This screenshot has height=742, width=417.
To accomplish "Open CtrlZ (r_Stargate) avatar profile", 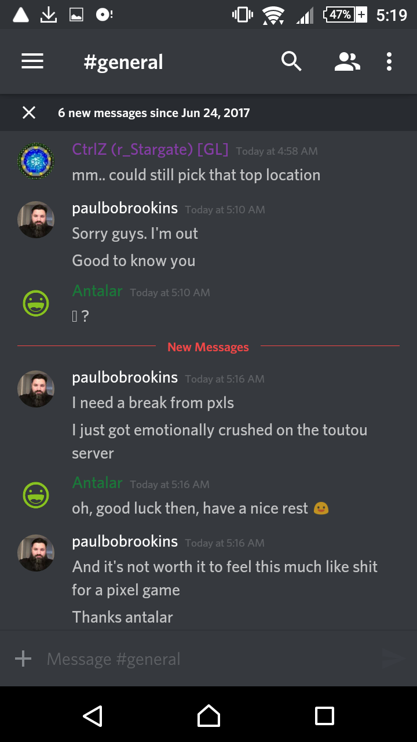I will click(x=36, y=161).
